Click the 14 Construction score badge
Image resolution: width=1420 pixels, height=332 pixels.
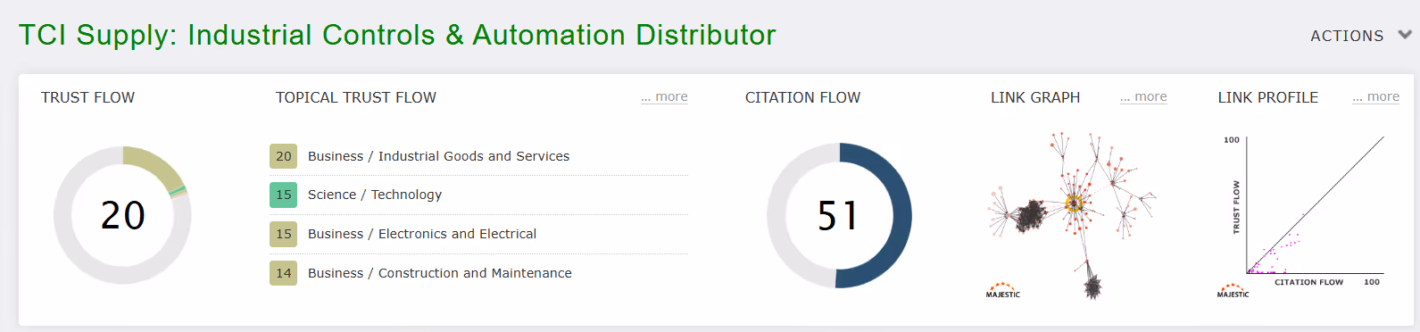(x=284, y=273)
